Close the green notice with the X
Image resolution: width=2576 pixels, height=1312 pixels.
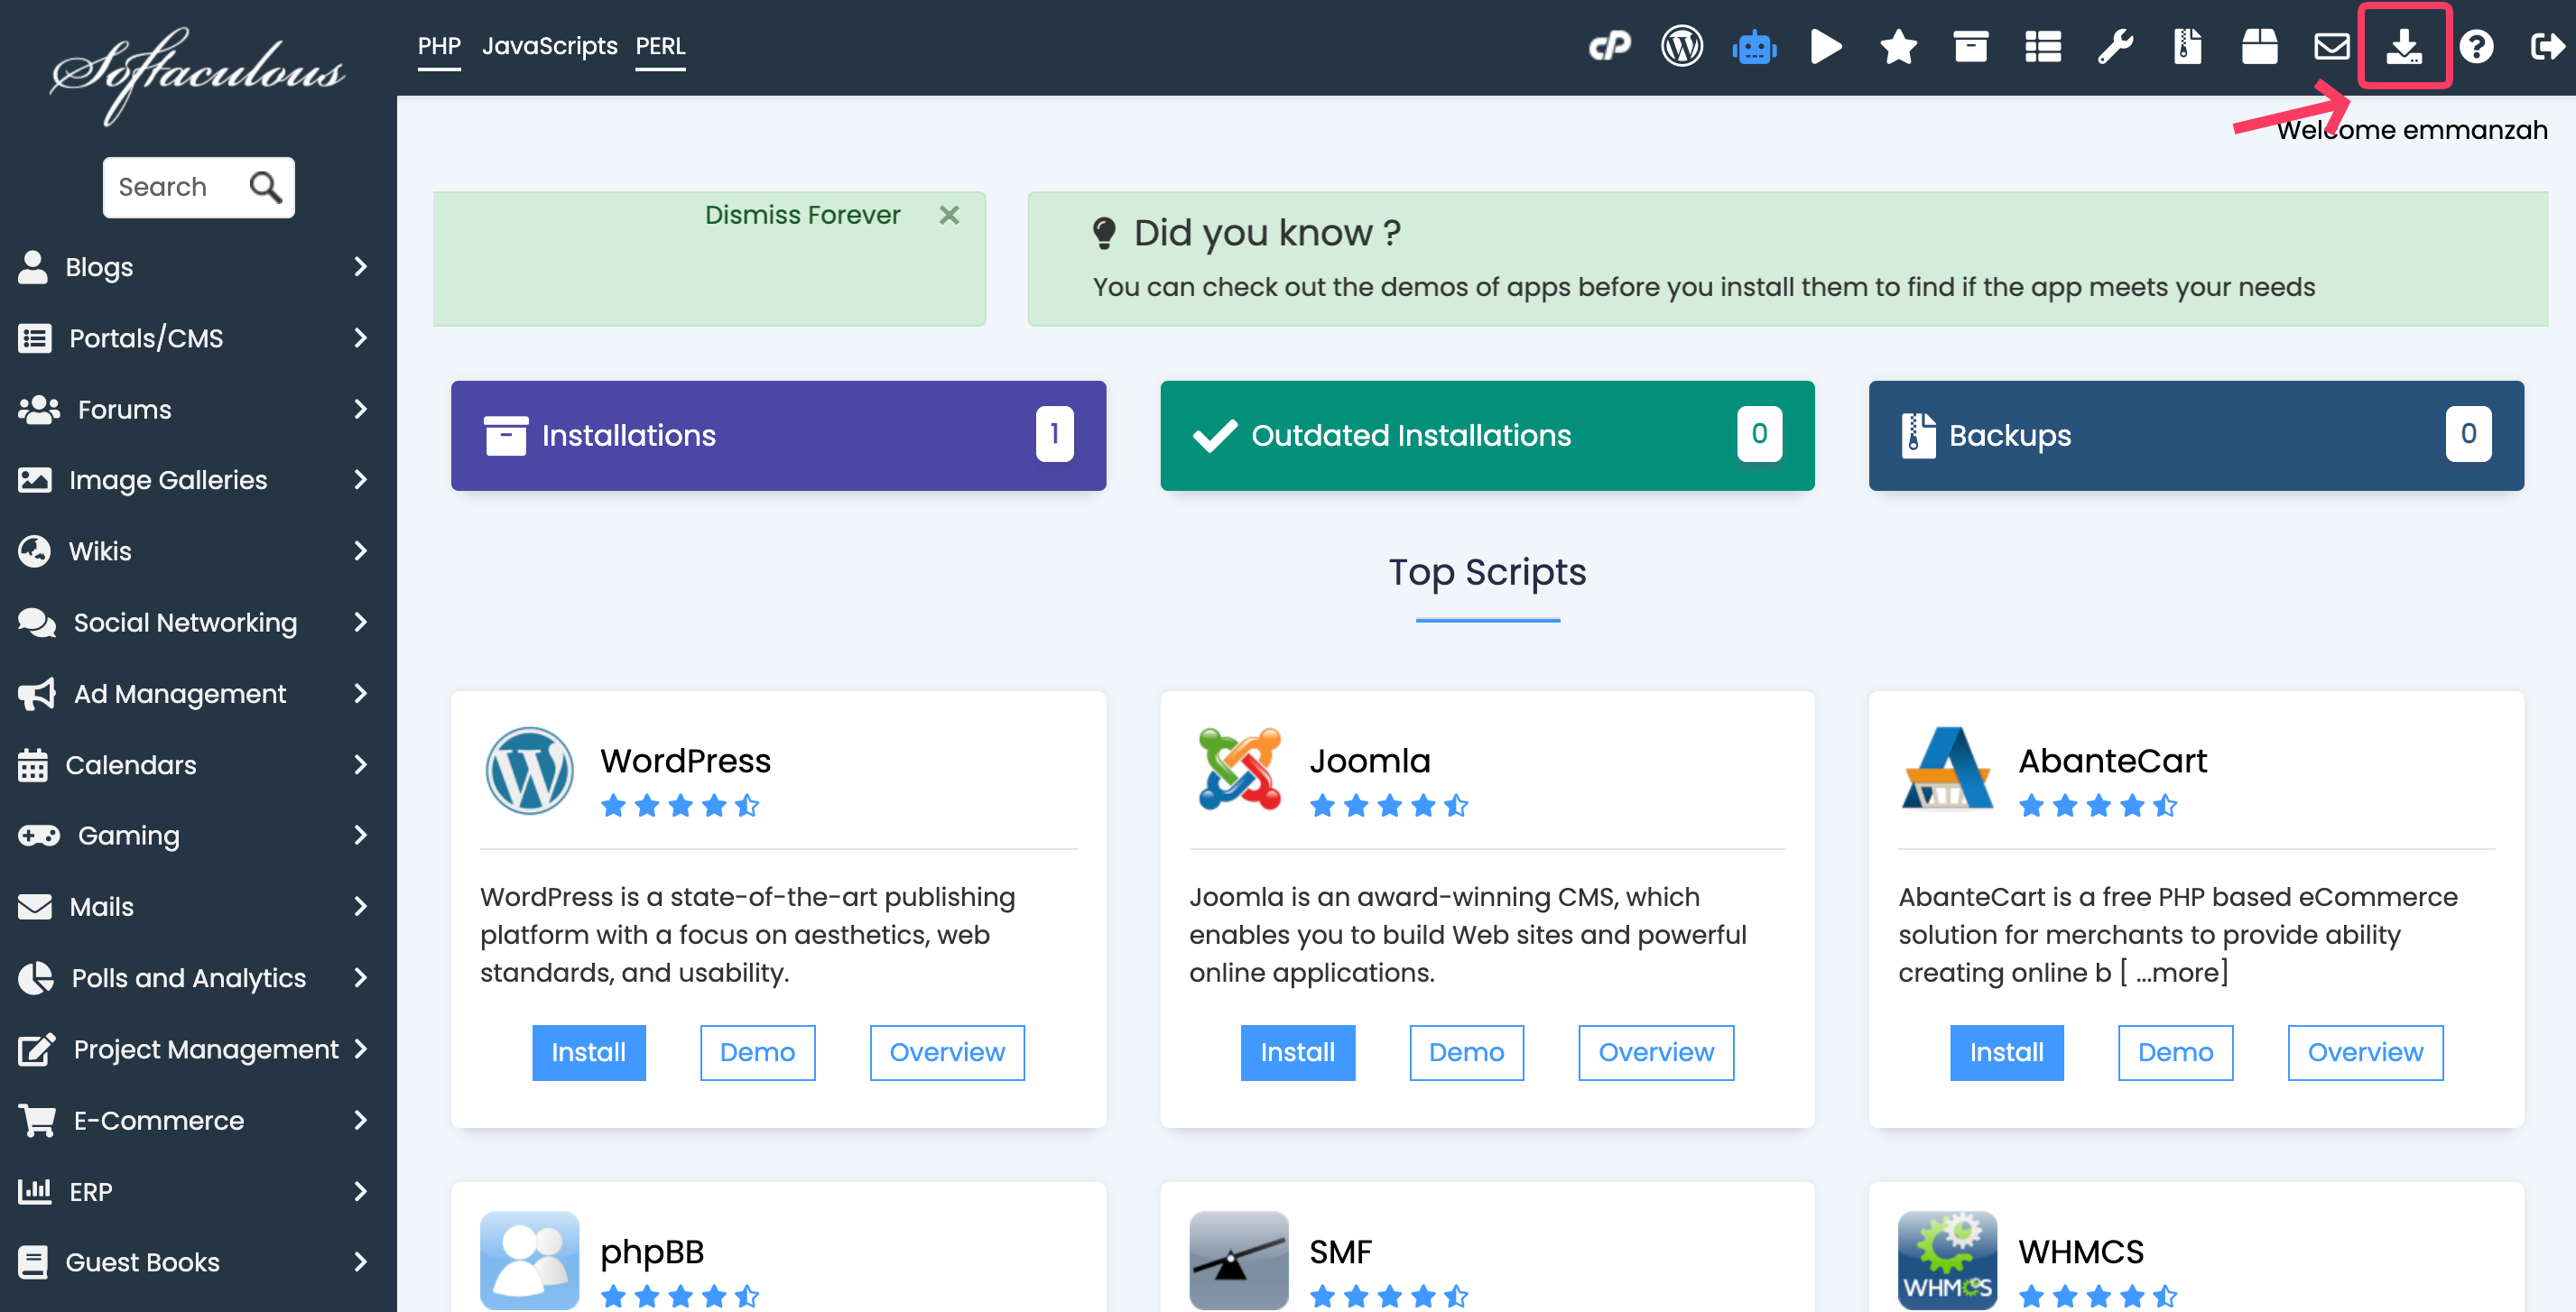949,215
